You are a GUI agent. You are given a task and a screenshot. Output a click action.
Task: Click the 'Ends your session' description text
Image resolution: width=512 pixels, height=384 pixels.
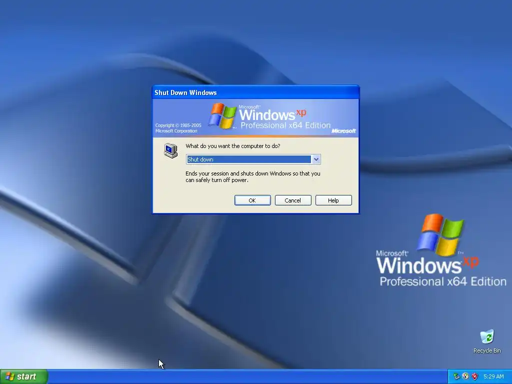[252, 176]
